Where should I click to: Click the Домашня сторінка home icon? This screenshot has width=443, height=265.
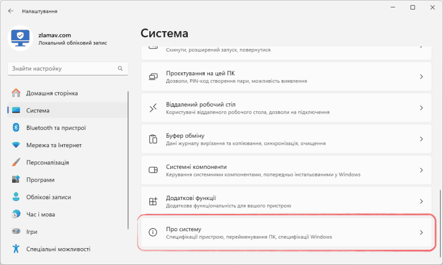click(16, 93)
